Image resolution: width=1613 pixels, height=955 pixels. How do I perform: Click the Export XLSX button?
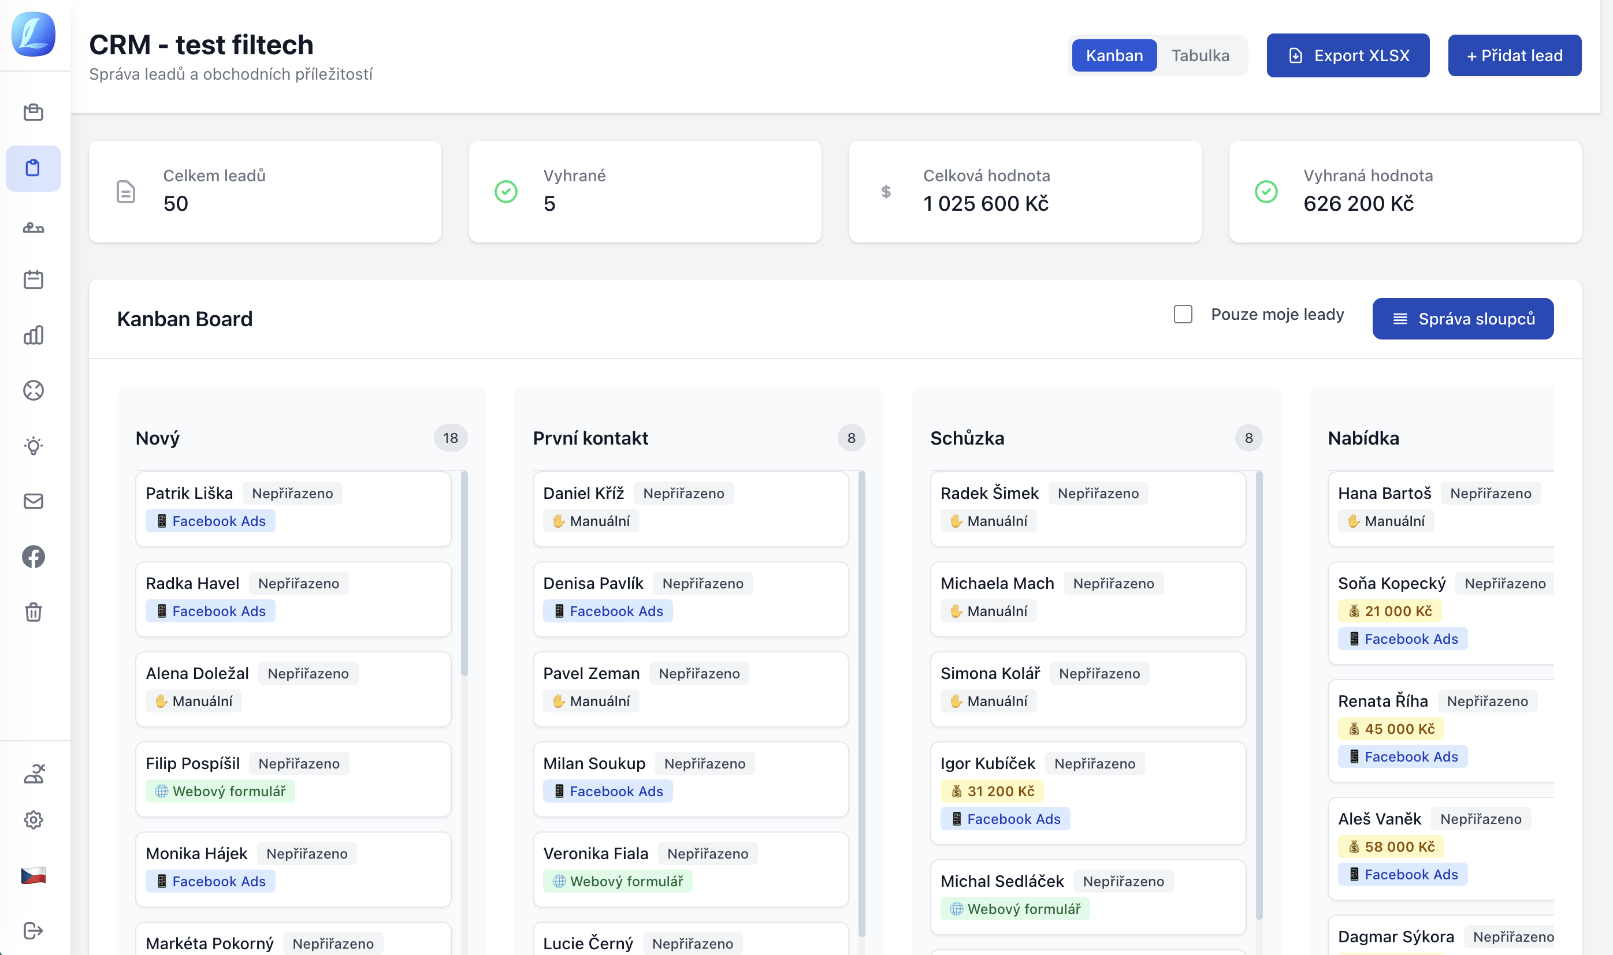pos(1348,55)
